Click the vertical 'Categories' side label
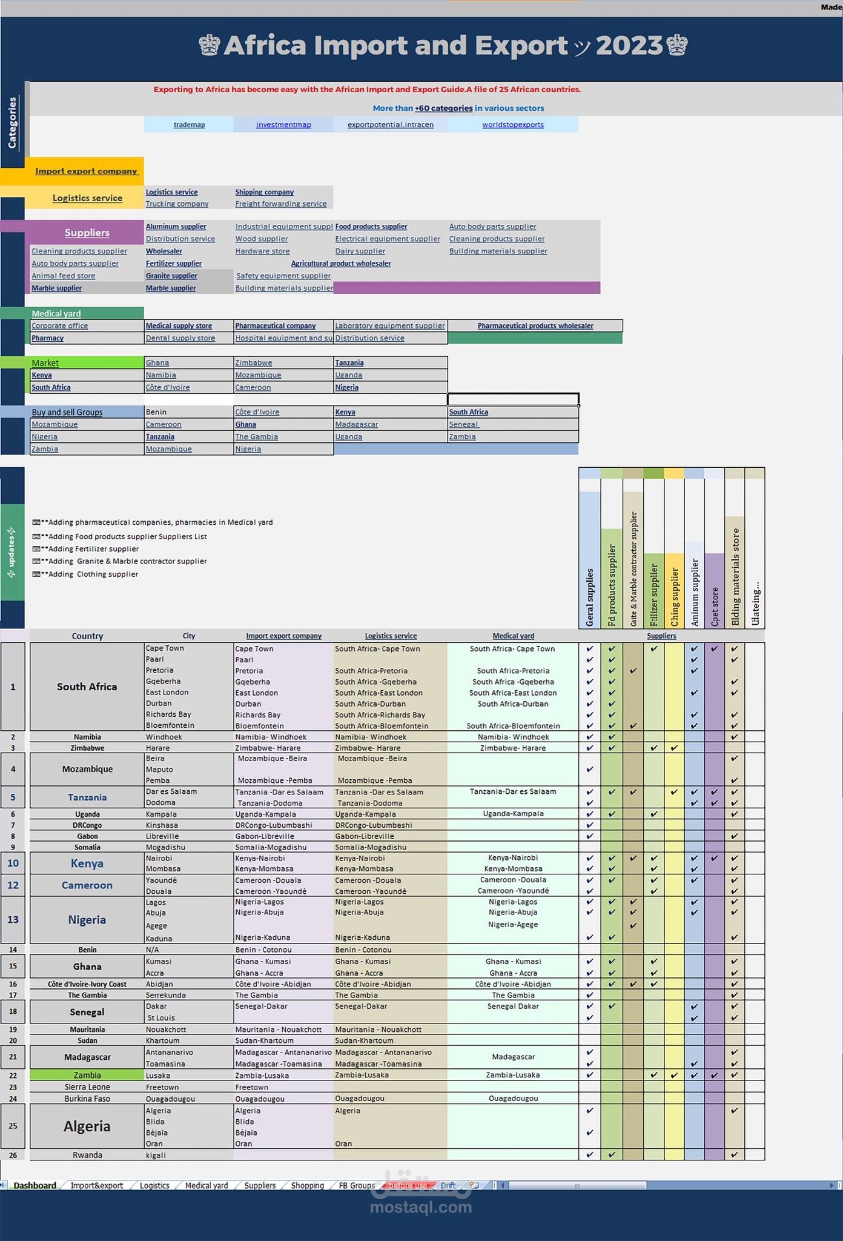 (x=12, y=123)
